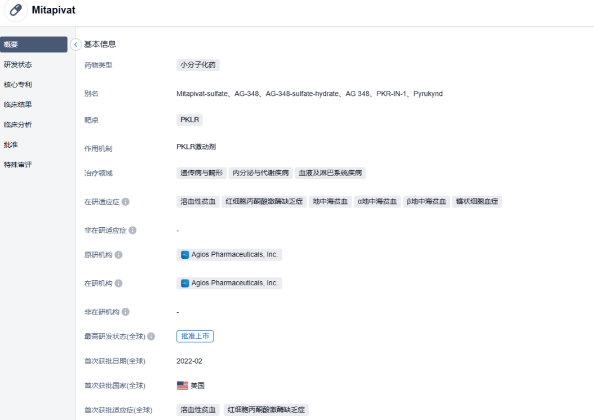Select the 镰状细胞血症 indication tag
The height and width of the screenshot is (420, 594).
coord(477,202)
